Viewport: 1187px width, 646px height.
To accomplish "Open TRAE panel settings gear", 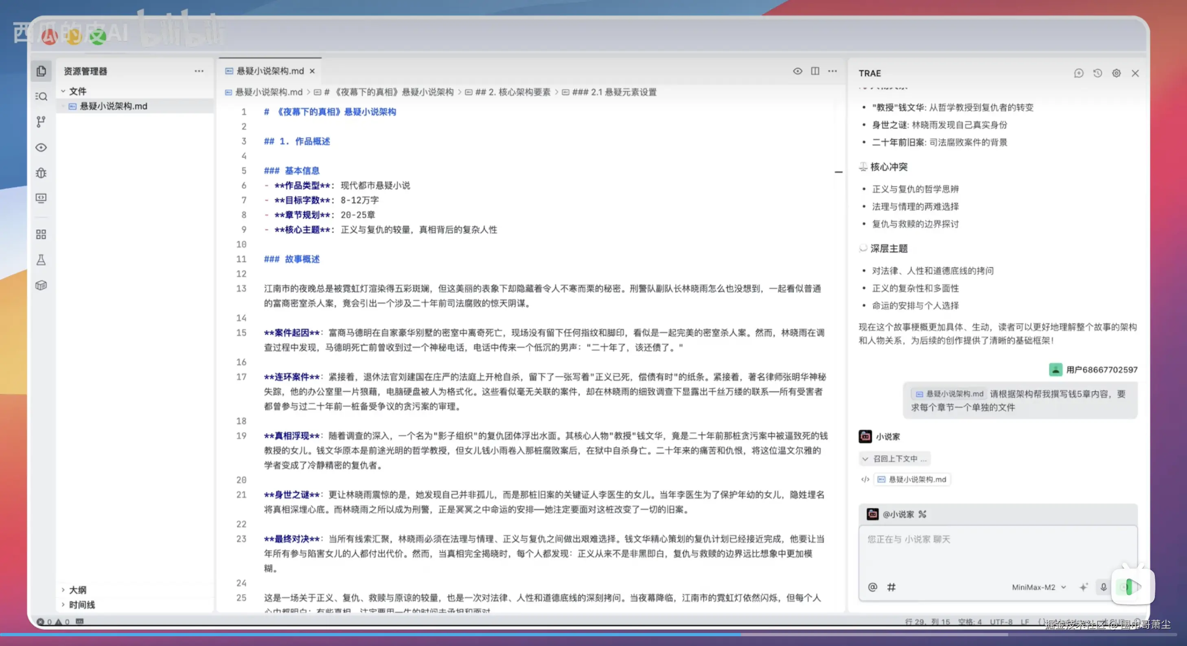I will [1117, 73].
